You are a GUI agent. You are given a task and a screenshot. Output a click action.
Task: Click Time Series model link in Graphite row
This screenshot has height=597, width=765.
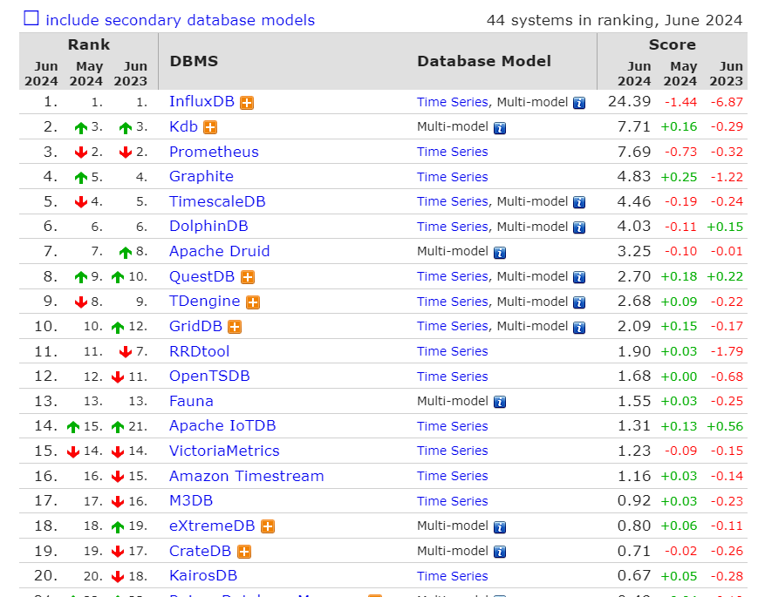click(452, 177)
